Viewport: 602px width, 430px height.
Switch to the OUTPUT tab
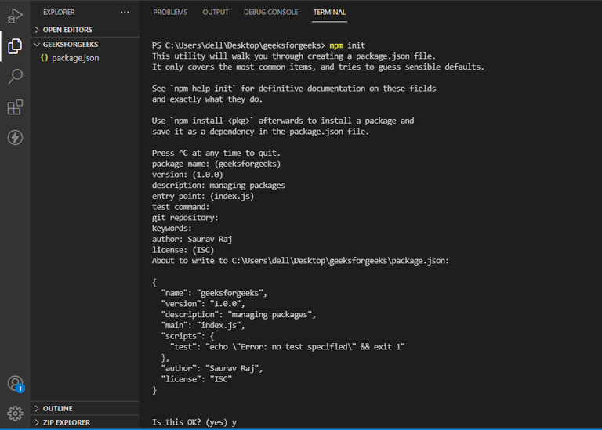coord(216,13)
